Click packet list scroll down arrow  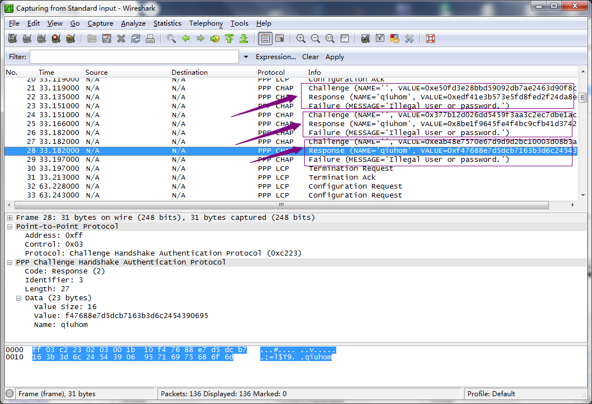pyautogui.click(x=583, y=195)
